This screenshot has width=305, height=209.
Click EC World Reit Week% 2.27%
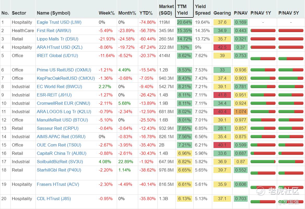pyautogui.click(x=105, y=87)
